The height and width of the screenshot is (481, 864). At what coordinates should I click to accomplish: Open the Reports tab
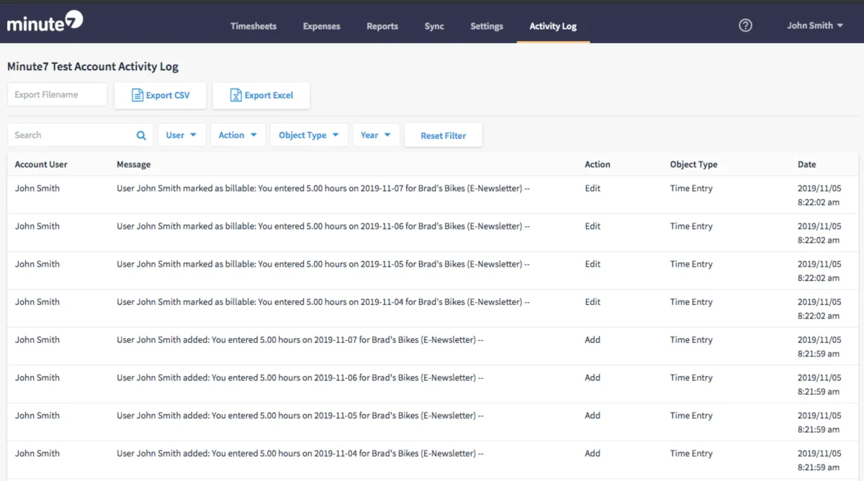[x=382, y=26]
